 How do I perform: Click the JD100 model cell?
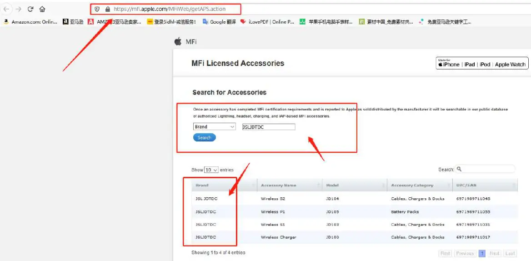click(332, 237)
